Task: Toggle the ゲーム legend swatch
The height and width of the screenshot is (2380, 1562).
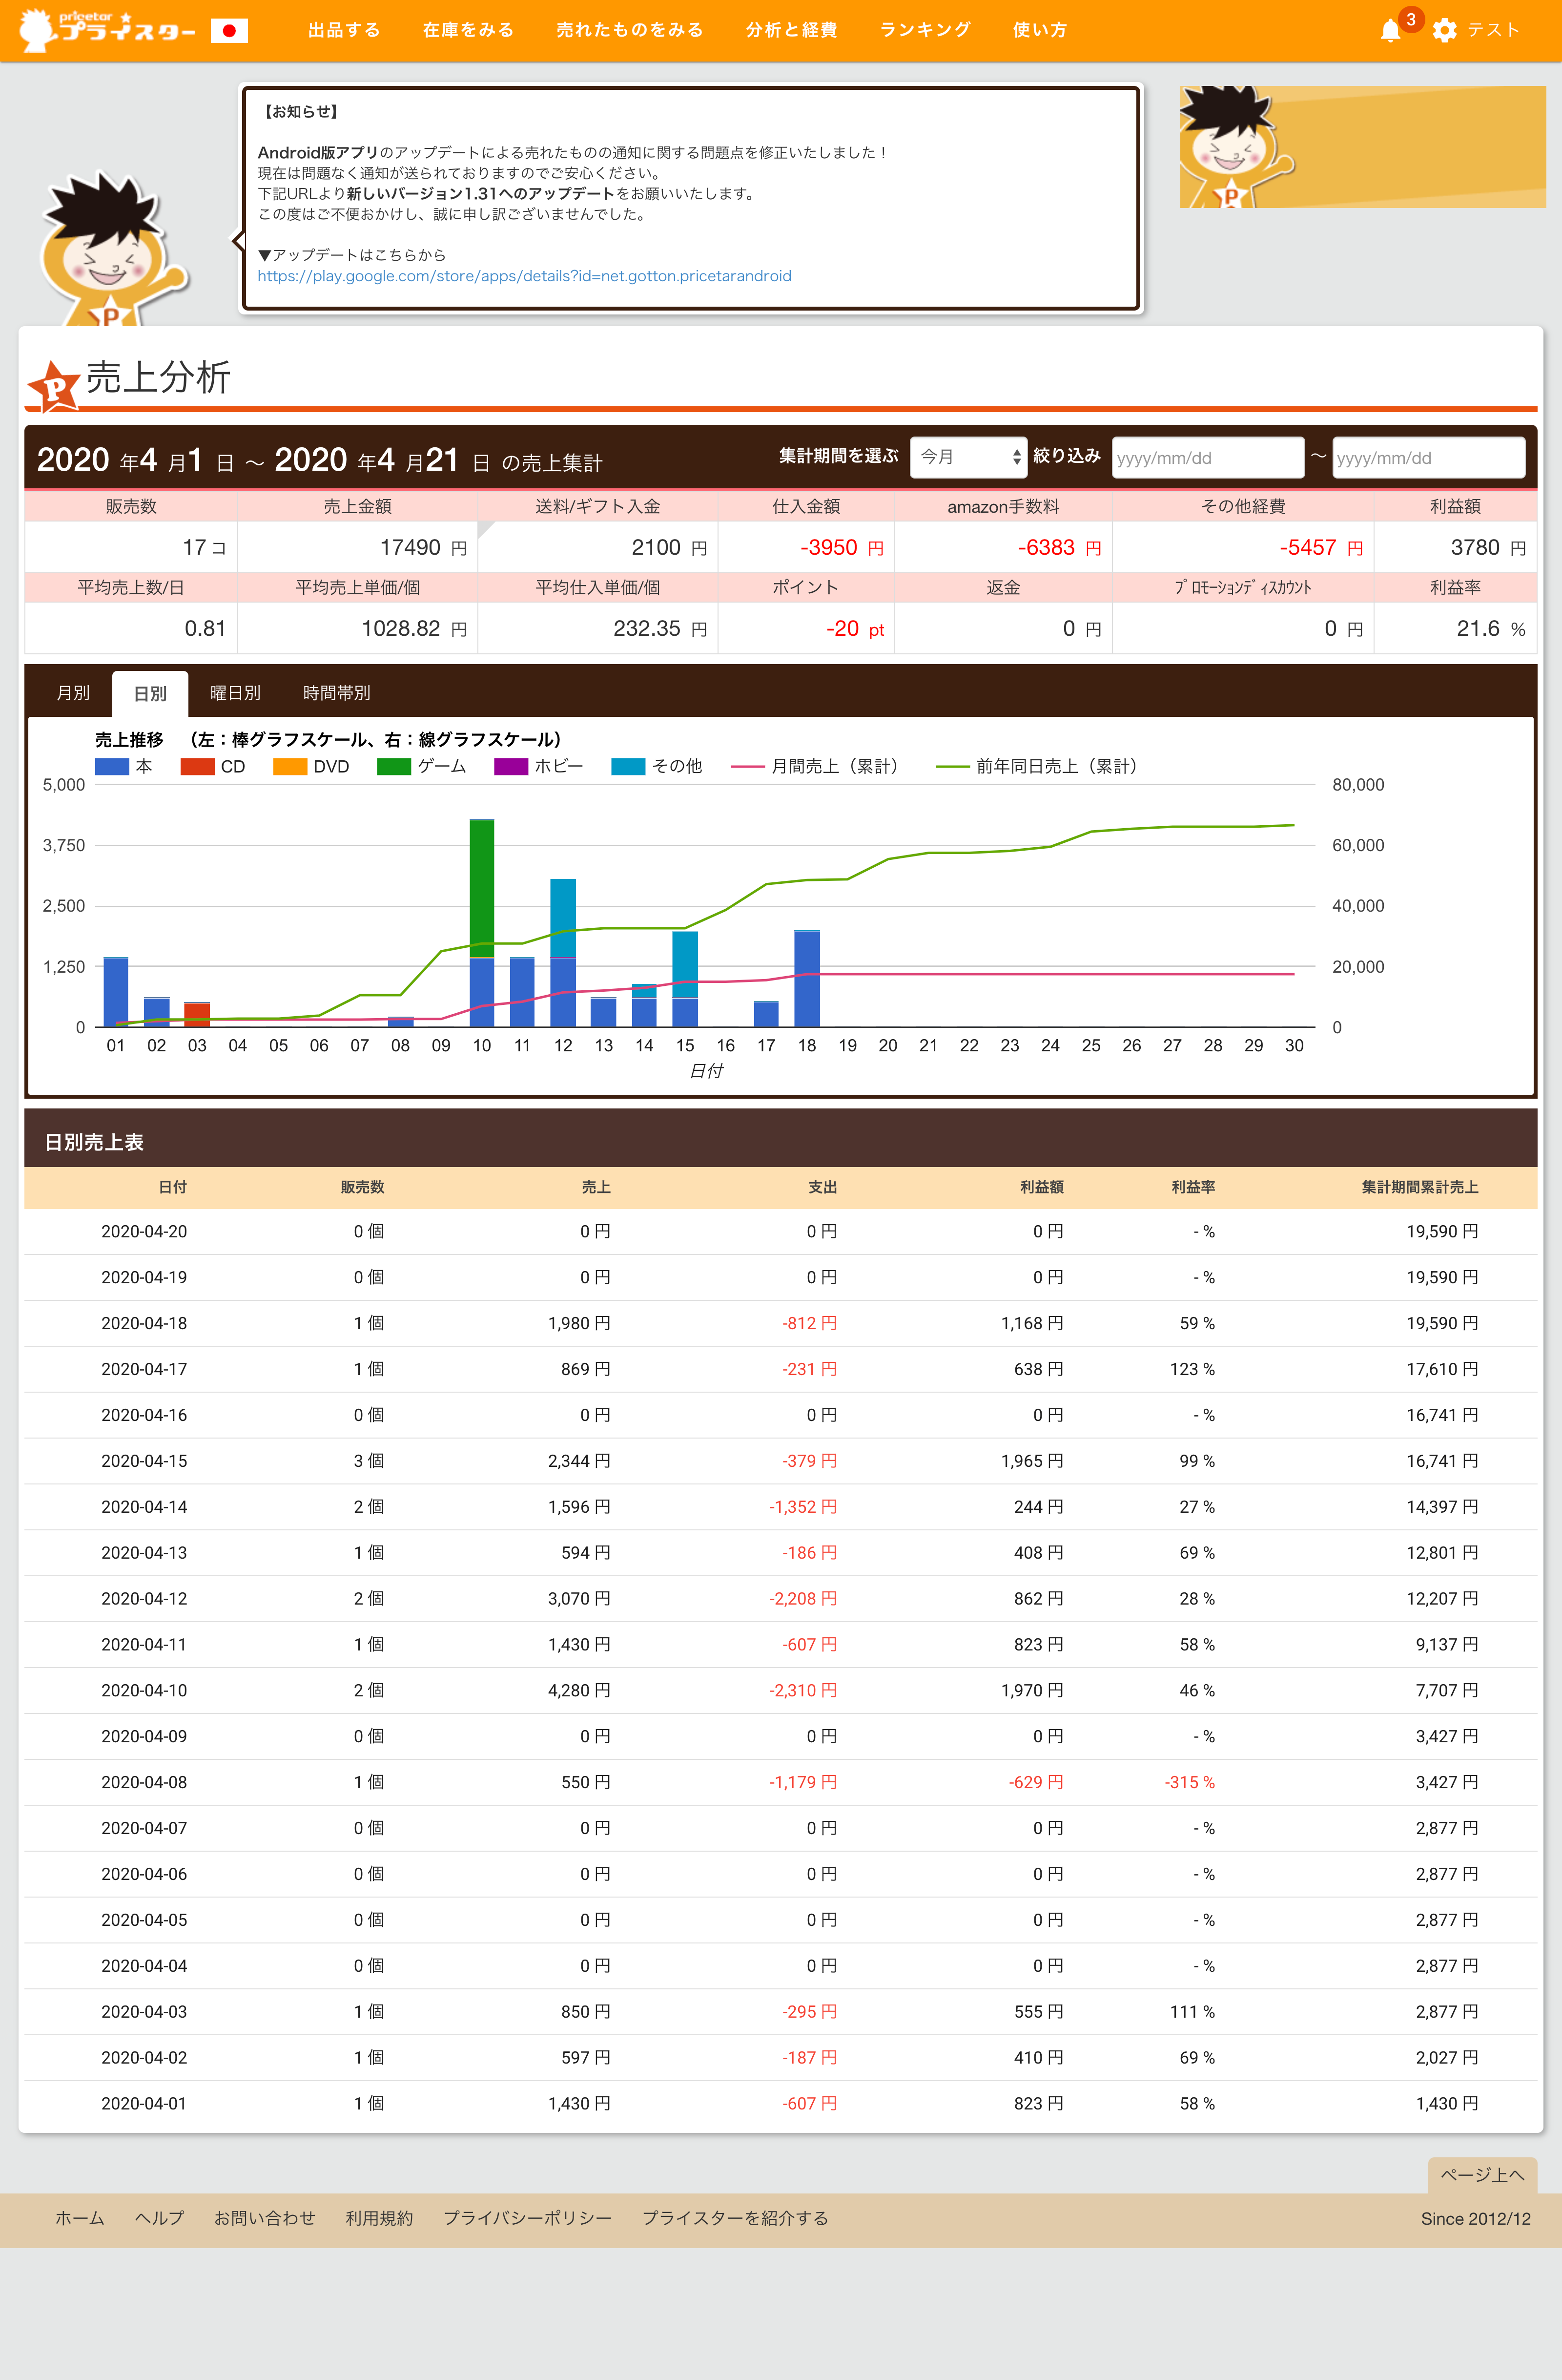Action: click(x=394, y=767)
